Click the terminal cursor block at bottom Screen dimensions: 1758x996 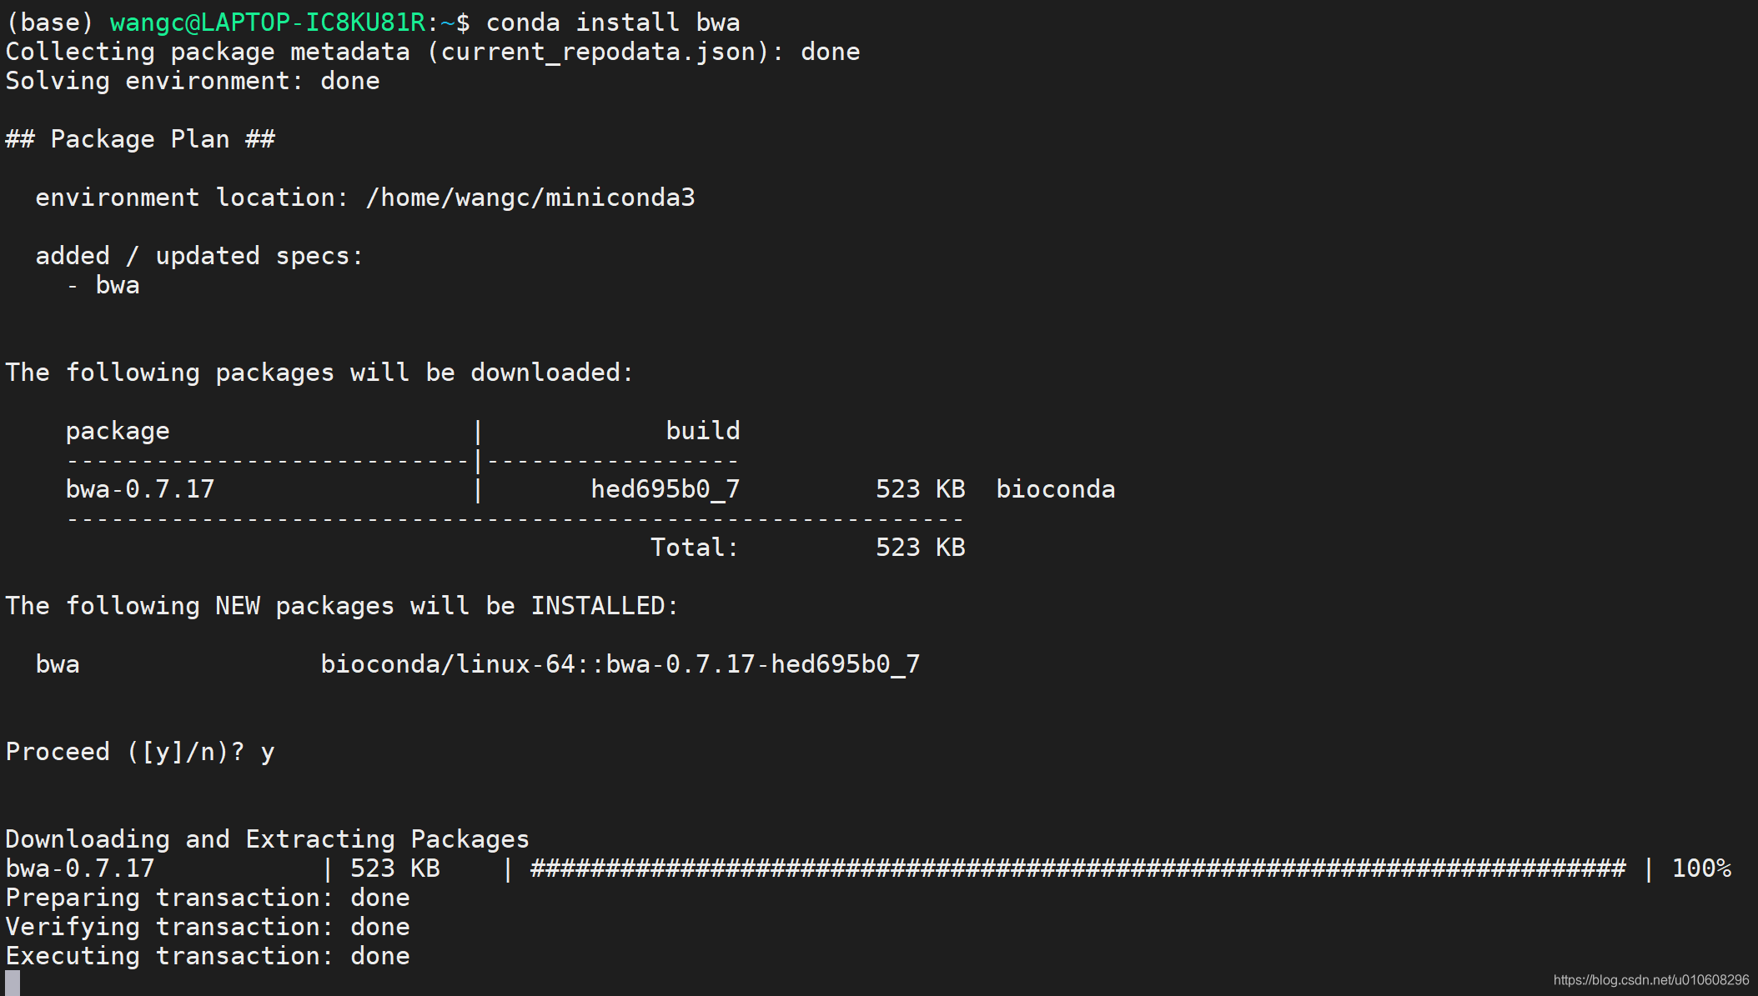click(13, 983)
